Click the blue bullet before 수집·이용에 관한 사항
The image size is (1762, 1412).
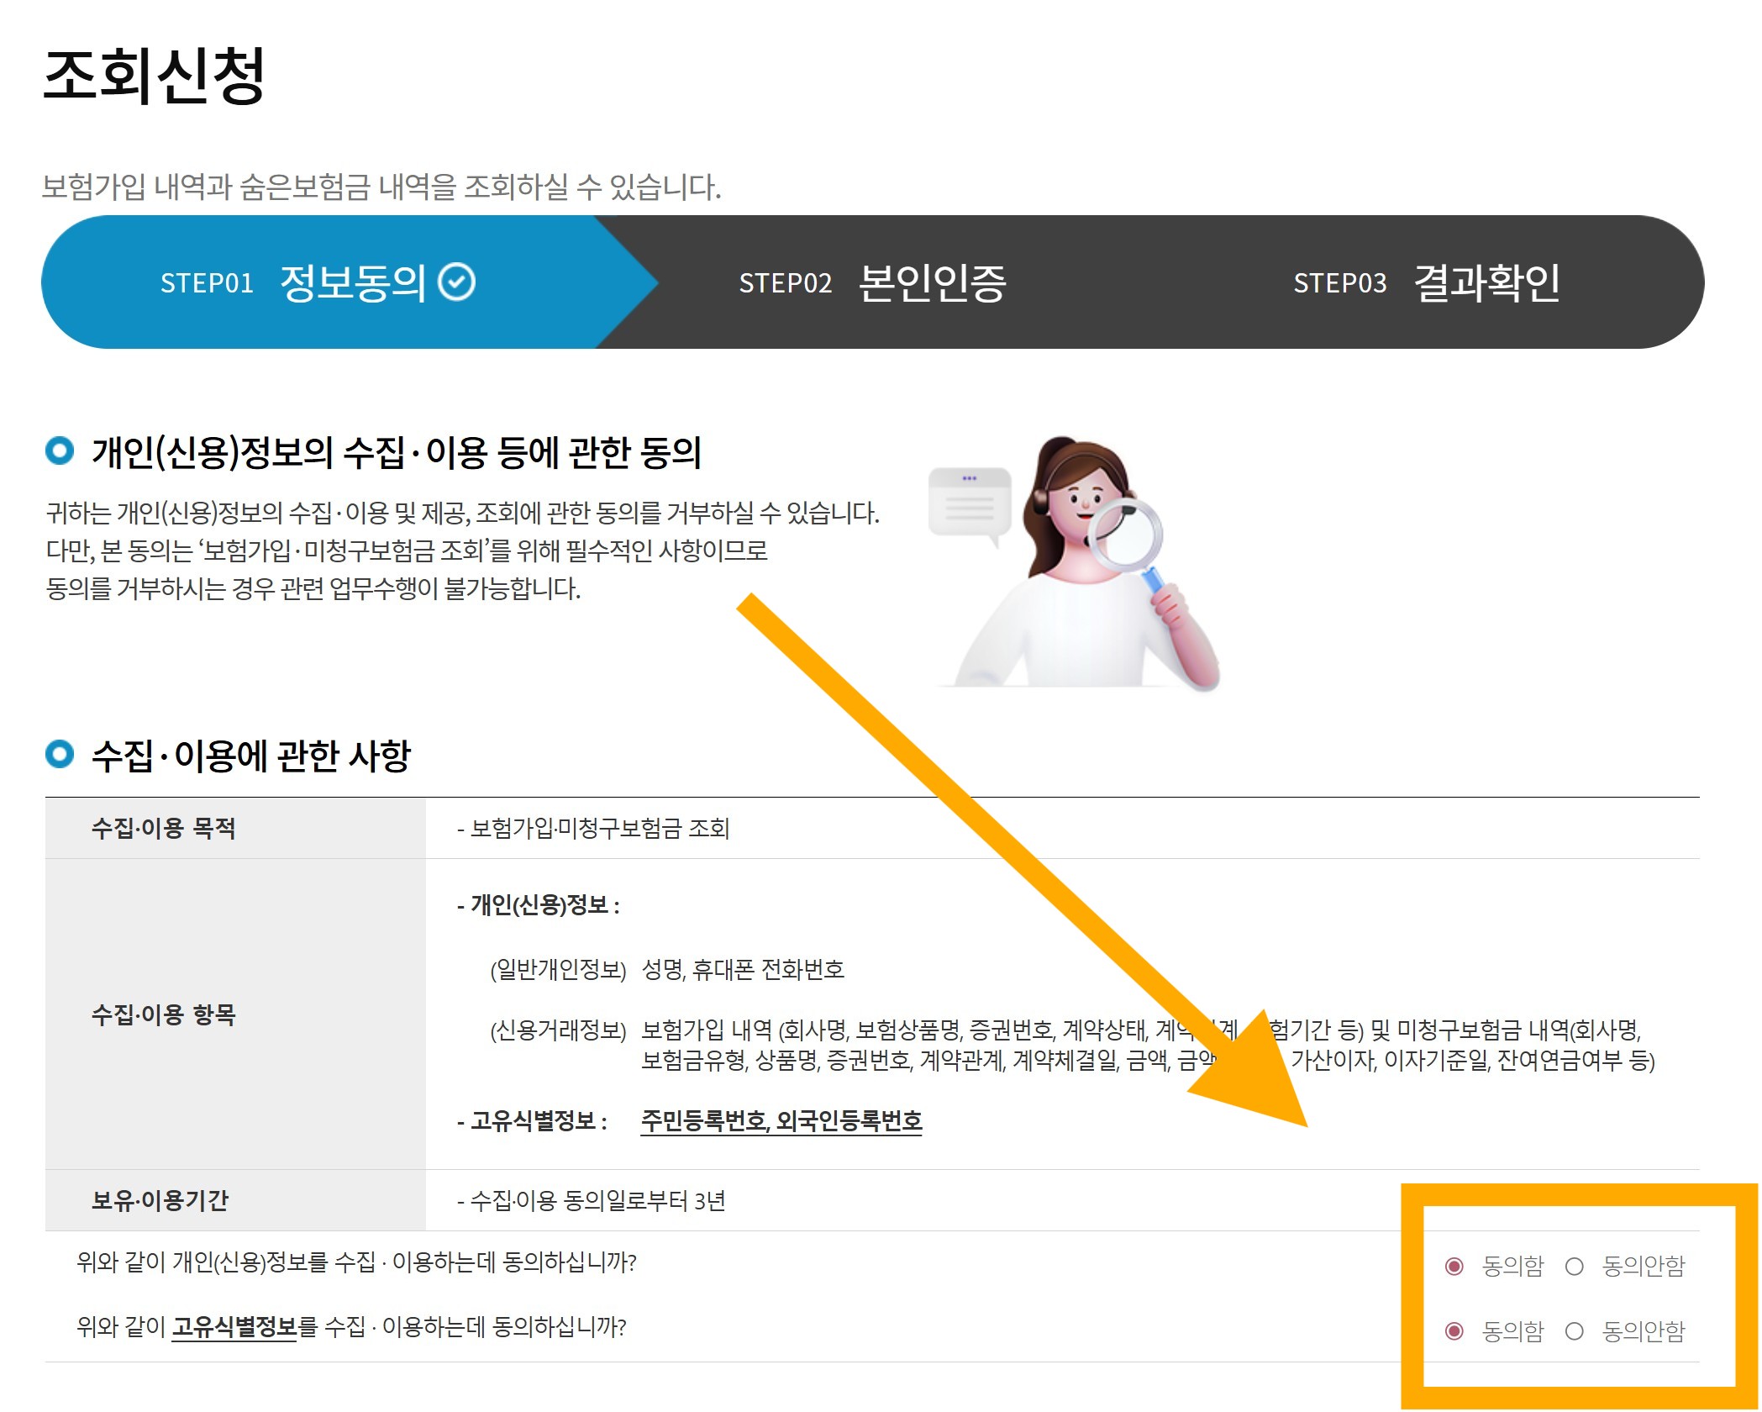tap(60, 753)
